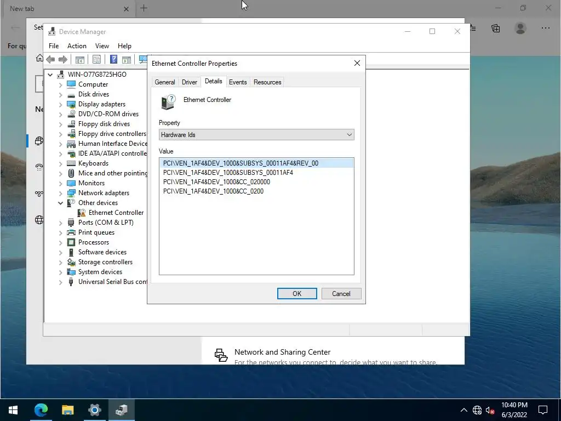
Task: Open Network and Sharing Center link
Action: 282,352
